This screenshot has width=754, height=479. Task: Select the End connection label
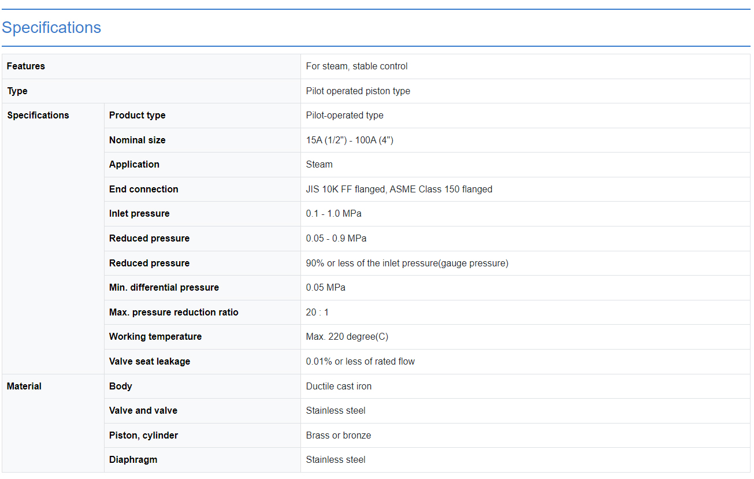click(143, 190)
